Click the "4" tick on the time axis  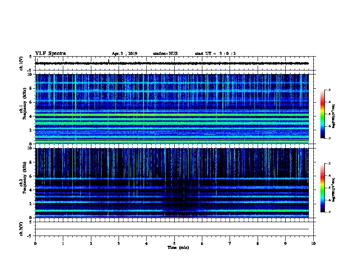tap(147, 244)
